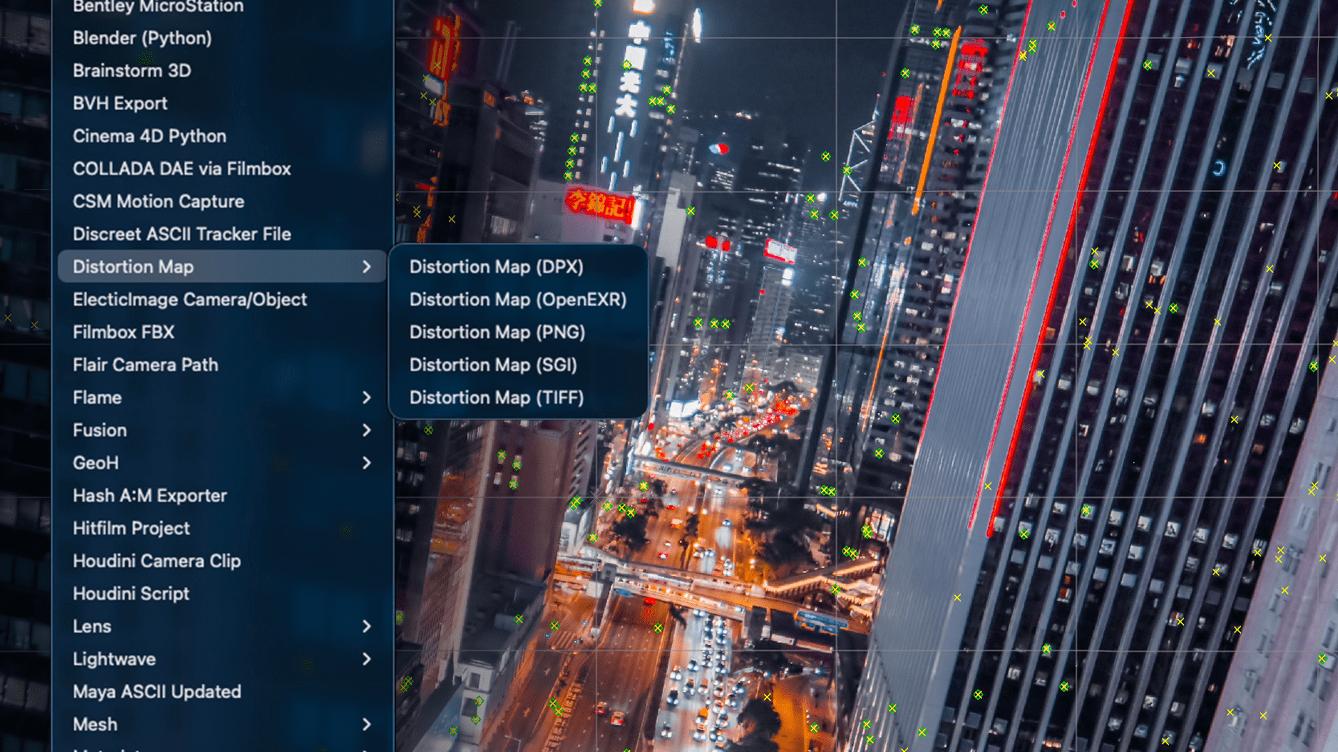This screenshot has height=752, width=1338.
Task: Select the Discreet ASCII Tracker File option
Action: coord(182,234)
